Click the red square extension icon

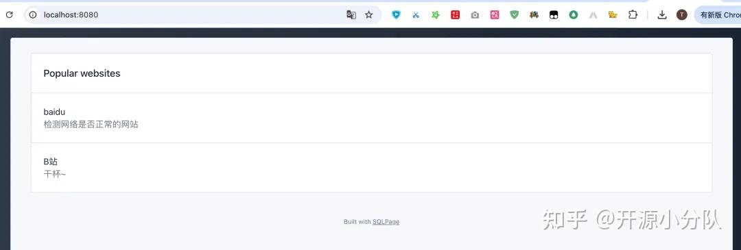[x=455, y=14]
